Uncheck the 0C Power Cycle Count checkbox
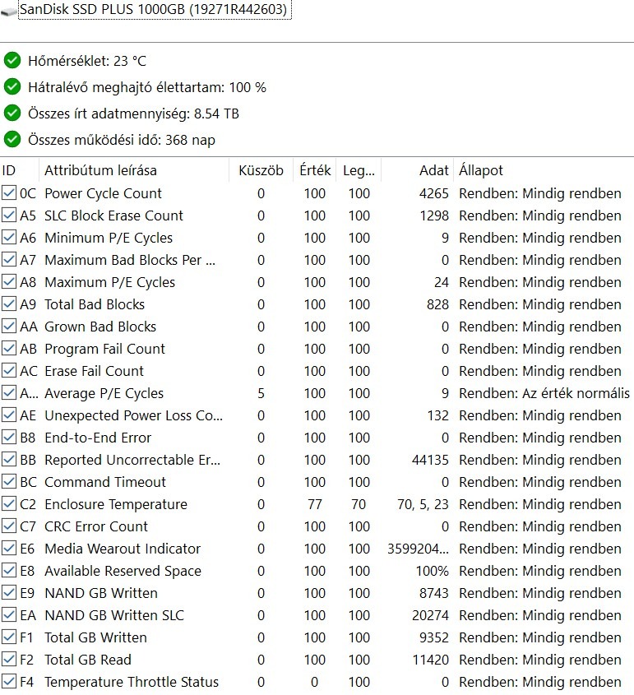Screen dimensions: 634x695 coord(9,193)
